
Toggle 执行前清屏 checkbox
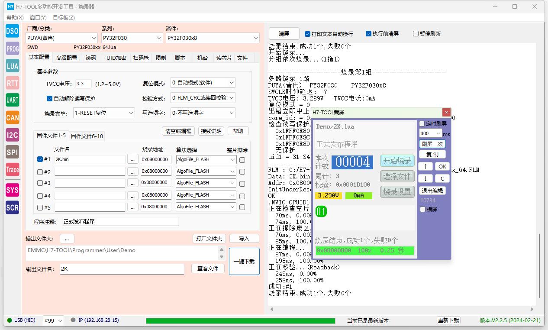tap(368, 34)
